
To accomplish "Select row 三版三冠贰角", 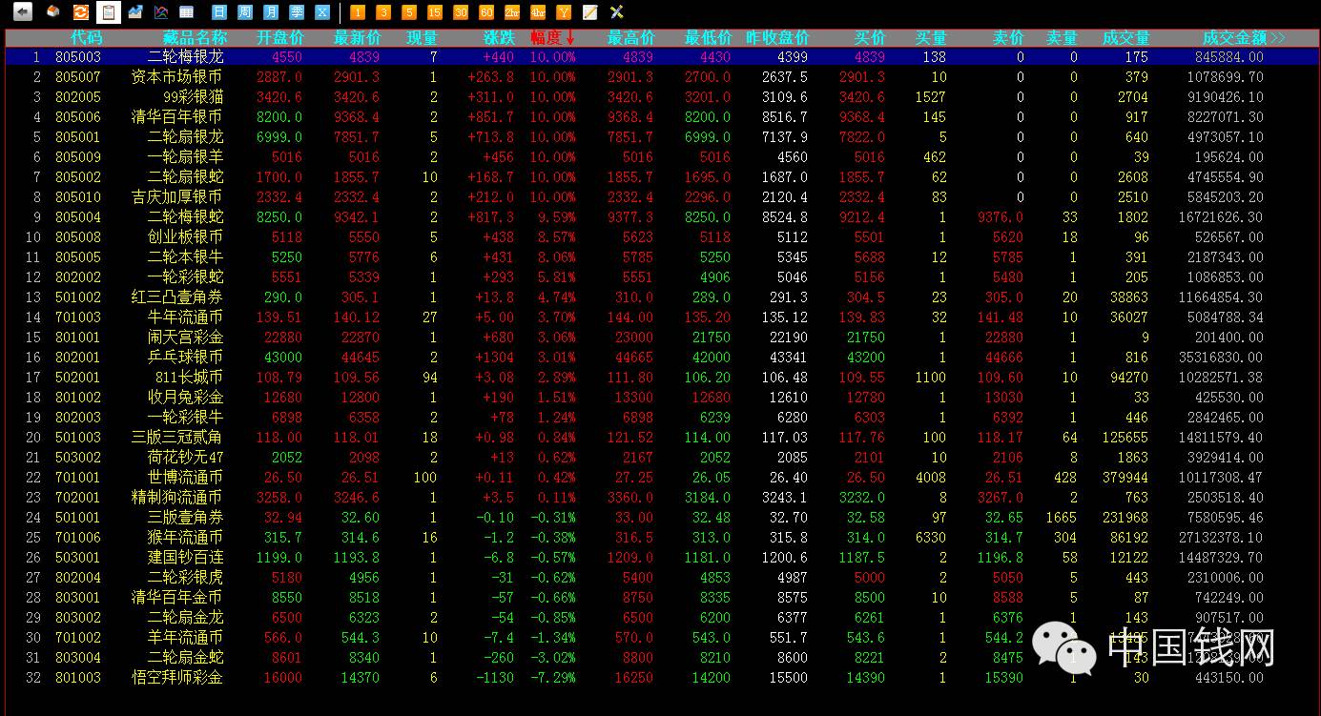I will tap(660, 437).
